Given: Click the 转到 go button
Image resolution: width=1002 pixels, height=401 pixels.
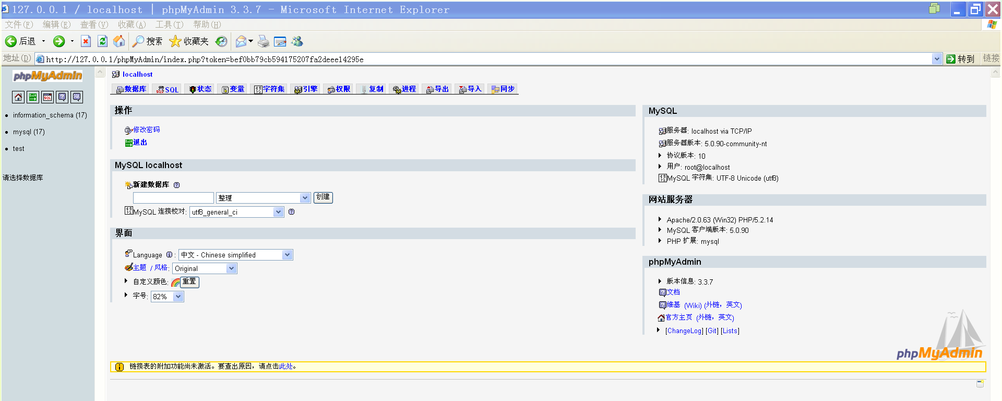Looking at the screenshot, I should tap(961, 59).
